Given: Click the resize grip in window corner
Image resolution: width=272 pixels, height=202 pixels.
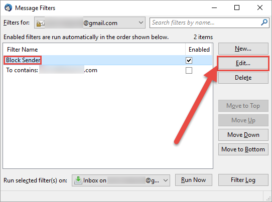Looking at the screenshot, I should click(x=268, y=198).
